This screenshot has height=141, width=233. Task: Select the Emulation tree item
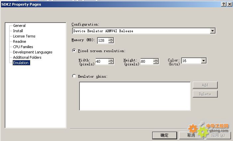click(x=21, y=63)
